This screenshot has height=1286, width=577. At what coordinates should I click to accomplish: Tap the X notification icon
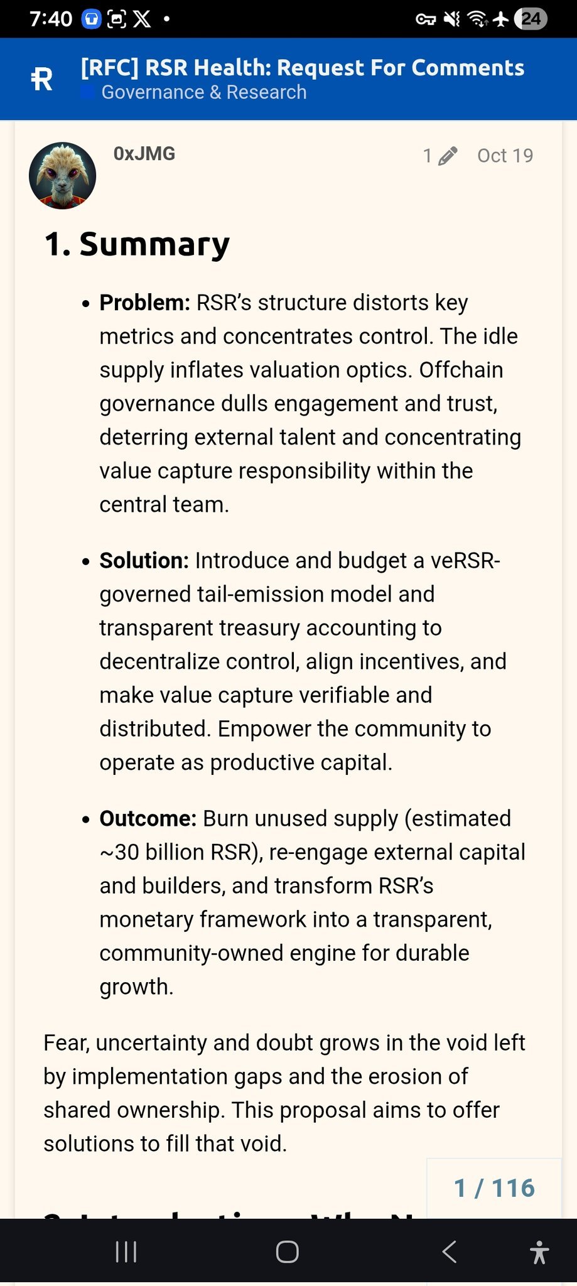pyautogui.click(x=142, y=19)
